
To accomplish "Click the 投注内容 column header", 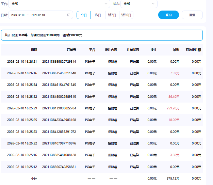I will tap(111, 50).
